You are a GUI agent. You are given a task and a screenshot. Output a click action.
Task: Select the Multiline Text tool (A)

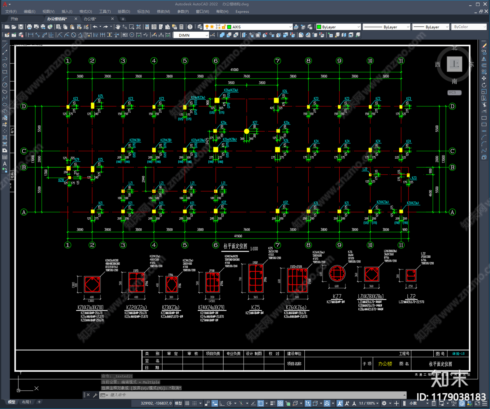point(5,164)
